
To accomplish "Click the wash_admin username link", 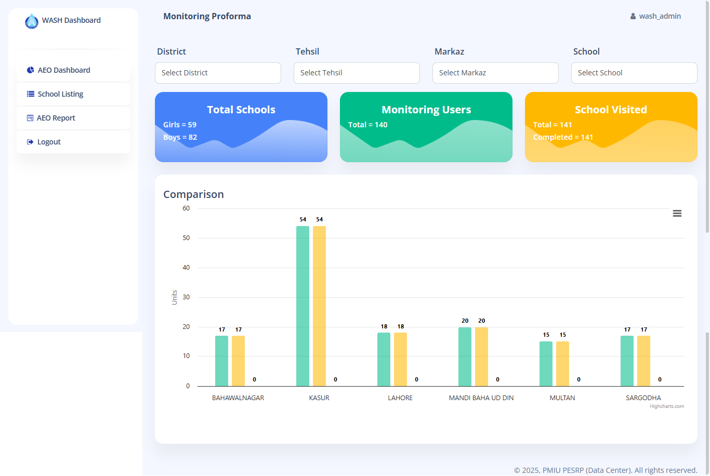I will pos(660,16).
